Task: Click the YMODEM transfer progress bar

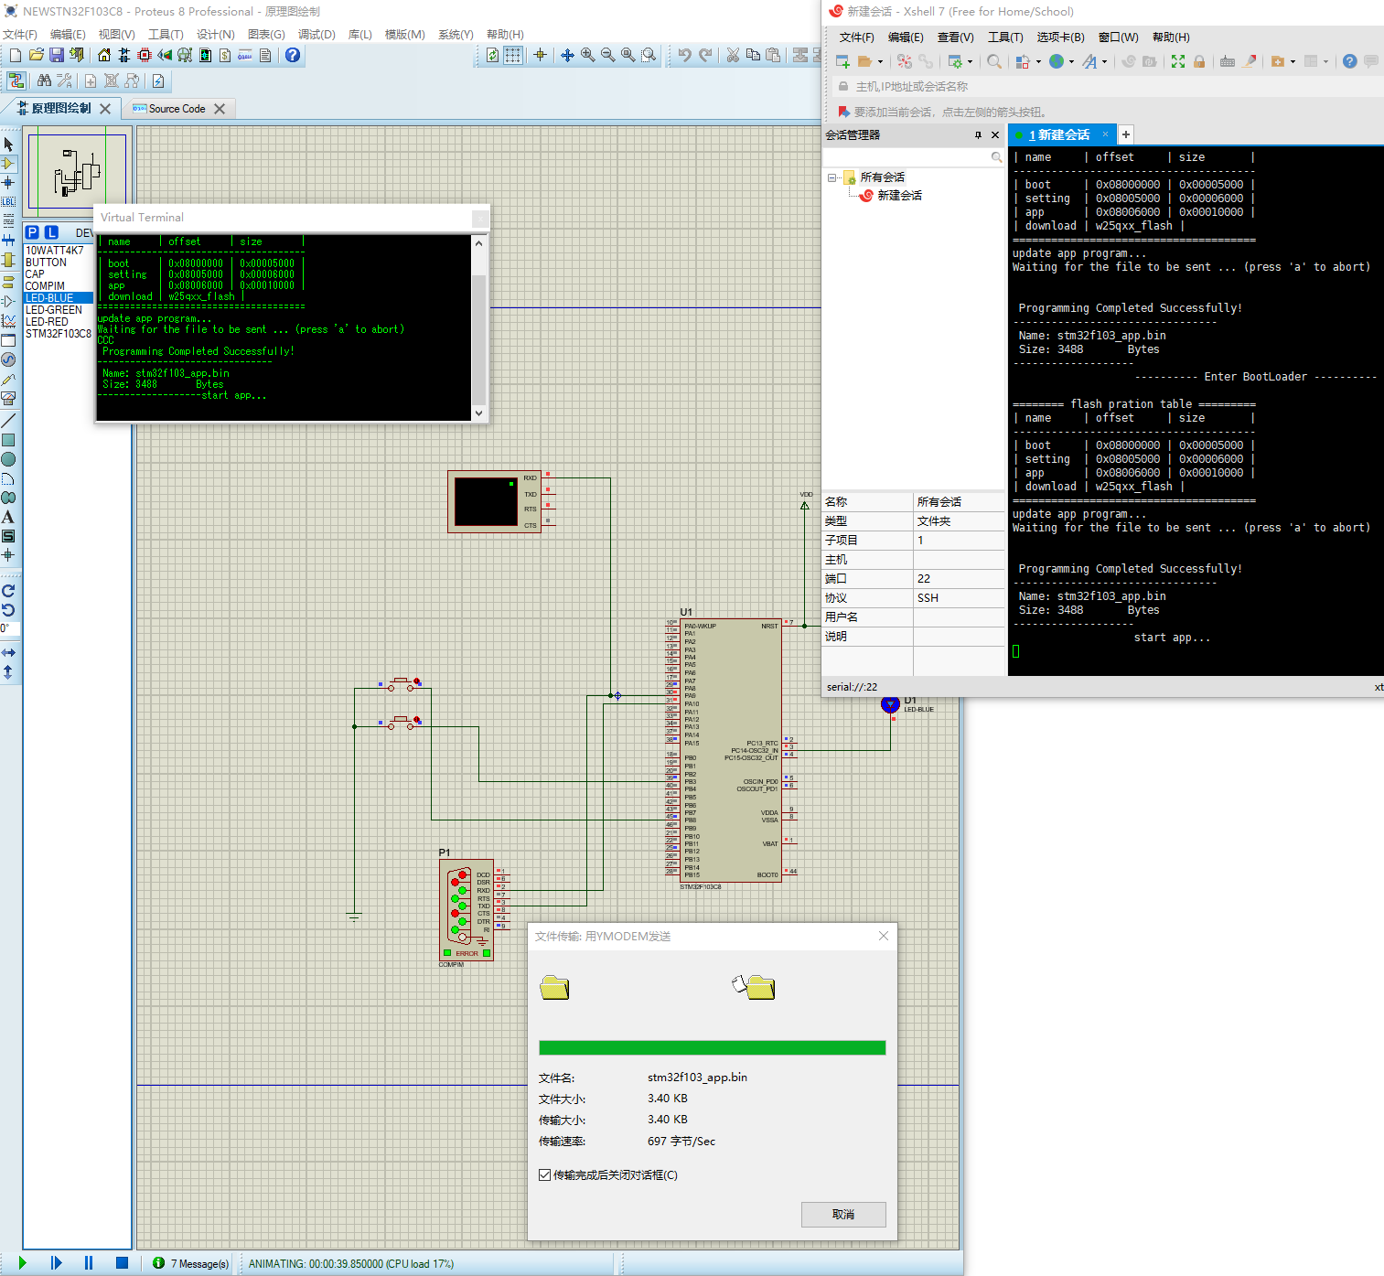Action: (x=713, y=1048)
